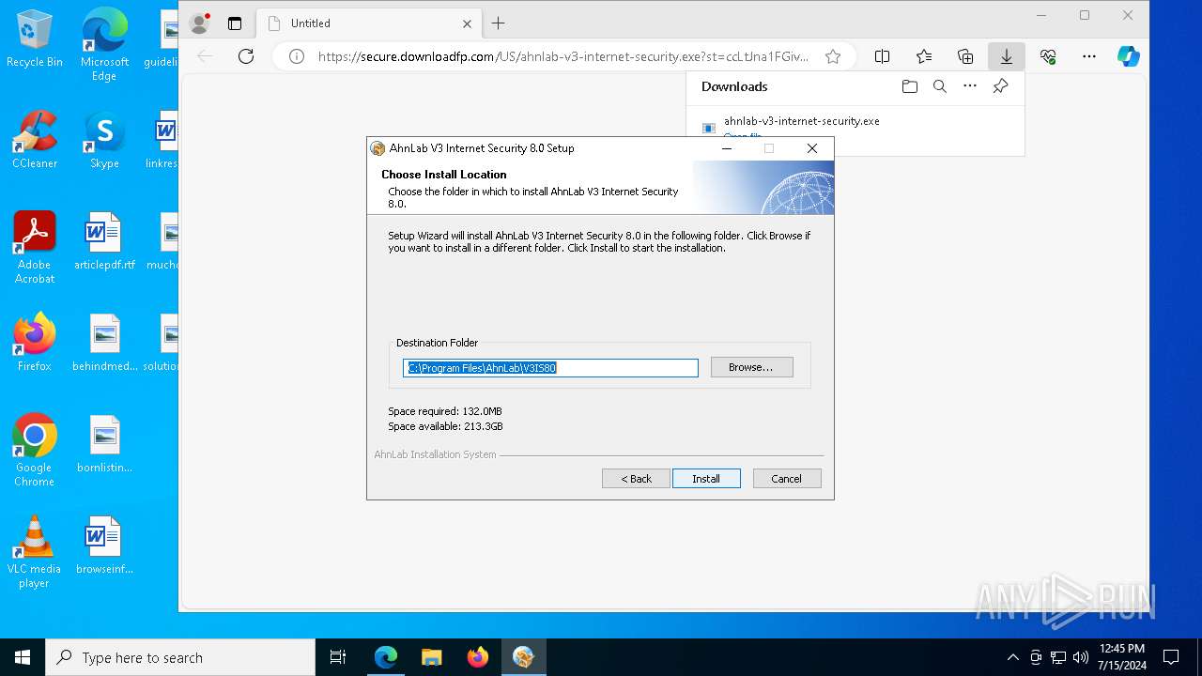This screenshot has height=676, width=1202.
Task: Select articlepdf.rtf file on desktop
Action: 104,241
